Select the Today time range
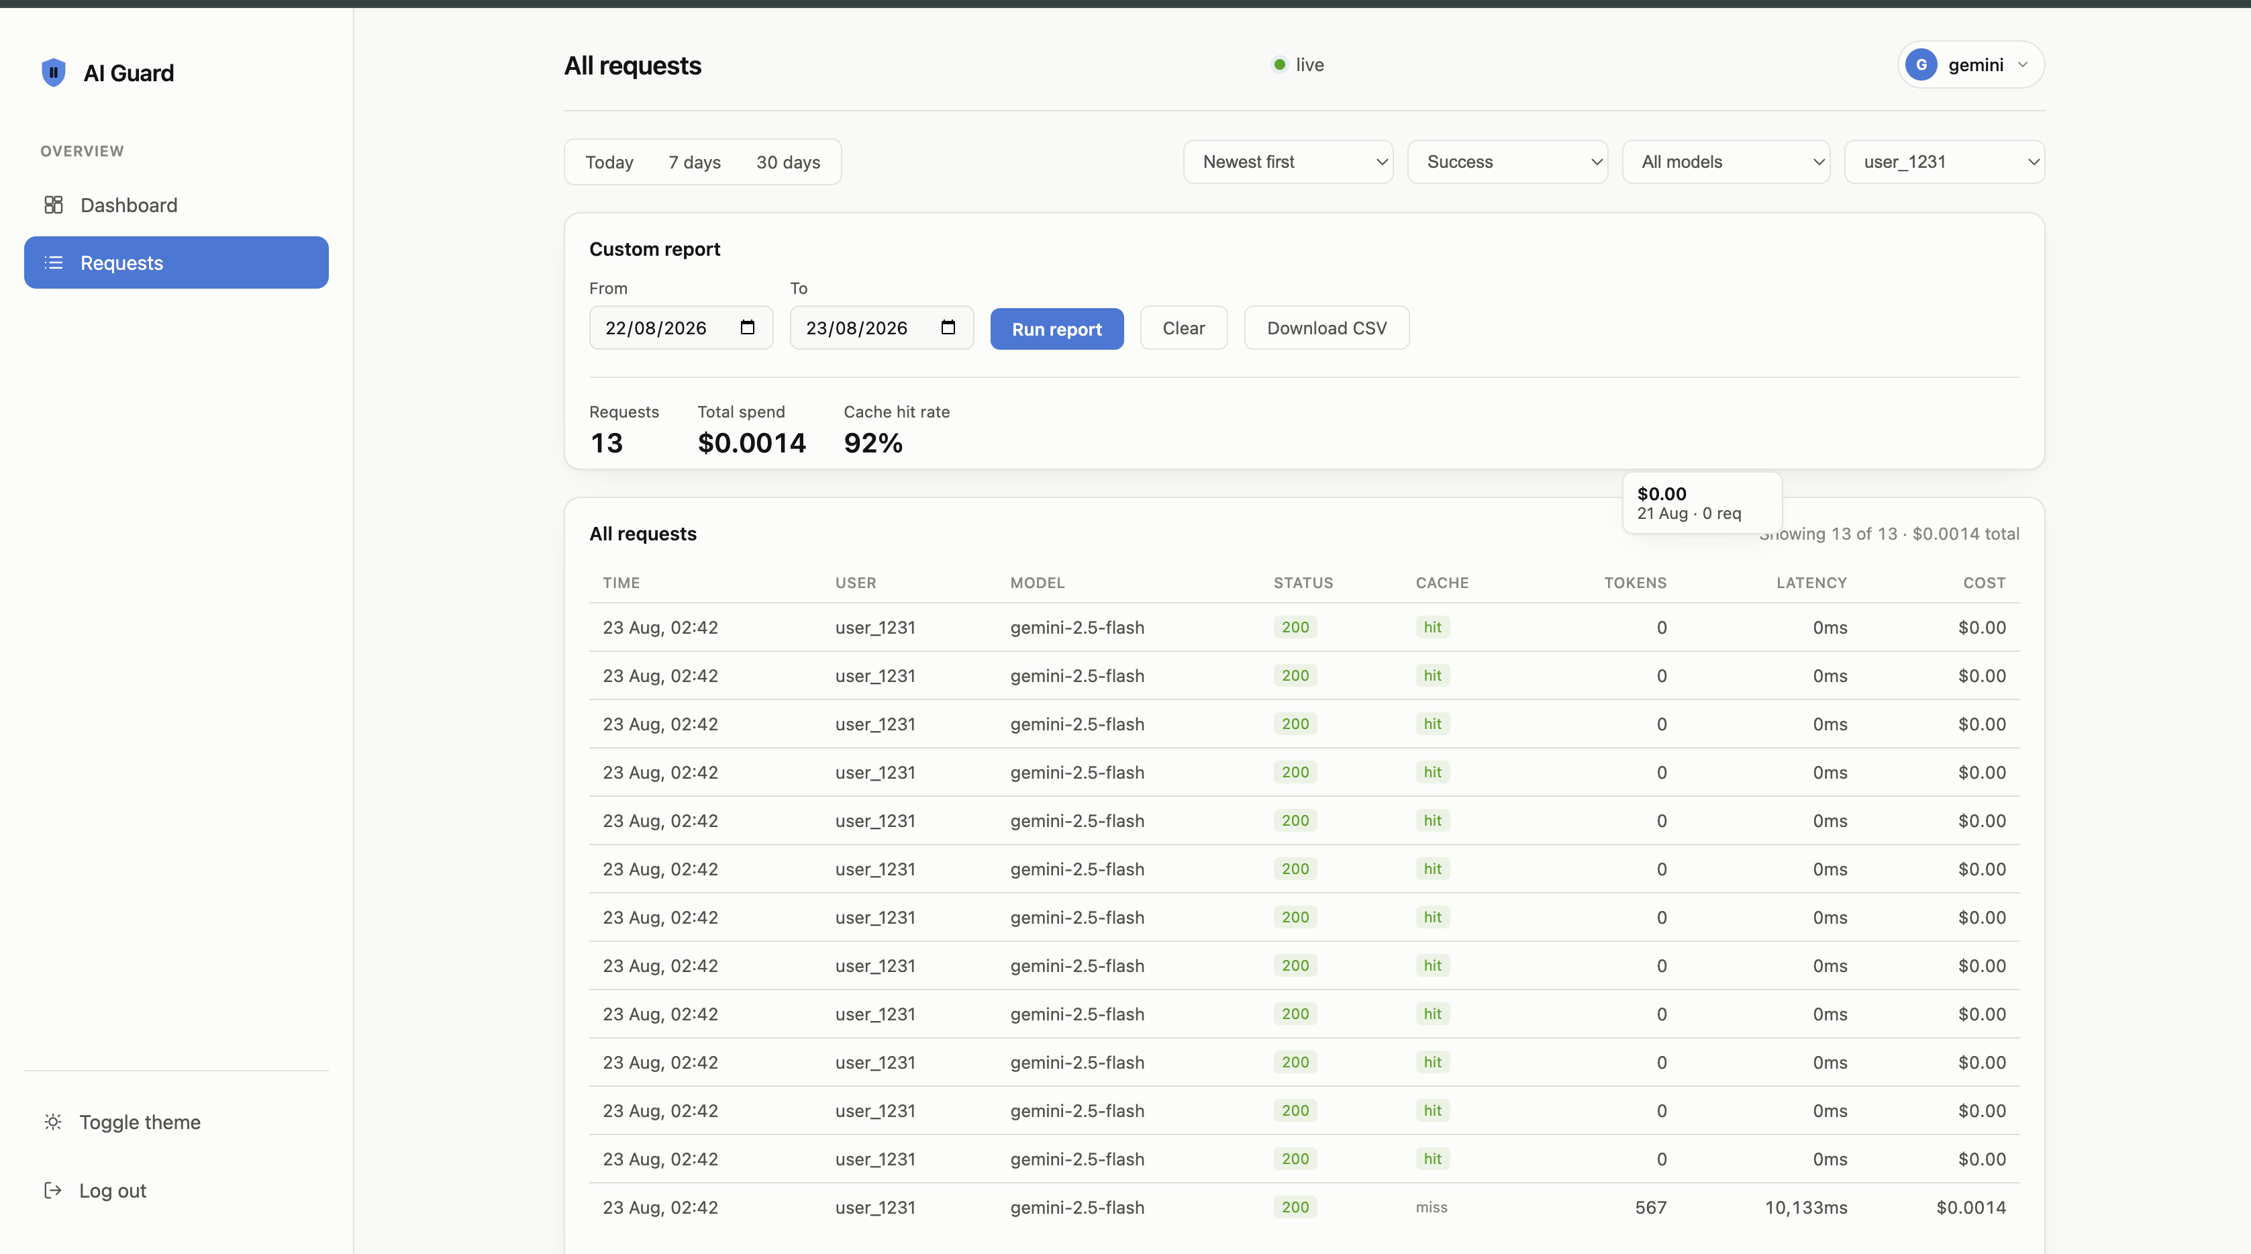The height and width of the screenshot is (1254, 2251). pyautogui.click(x=609, y=162)
